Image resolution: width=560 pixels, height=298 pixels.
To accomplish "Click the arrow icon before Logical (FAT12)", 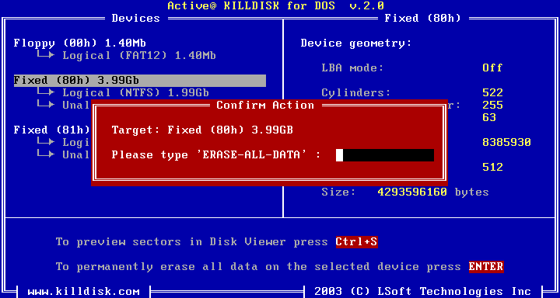I will coord(46,55).
